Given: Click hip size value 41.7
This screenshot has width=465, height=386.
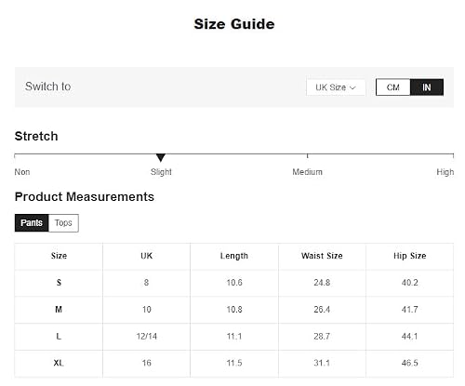Looking at the screenshot, I should point(410,310).
